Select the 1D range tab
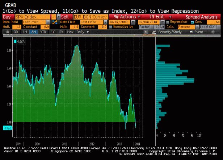Image resolution: width=223 pixels, height=160 pixels. (x=7, y=32)
